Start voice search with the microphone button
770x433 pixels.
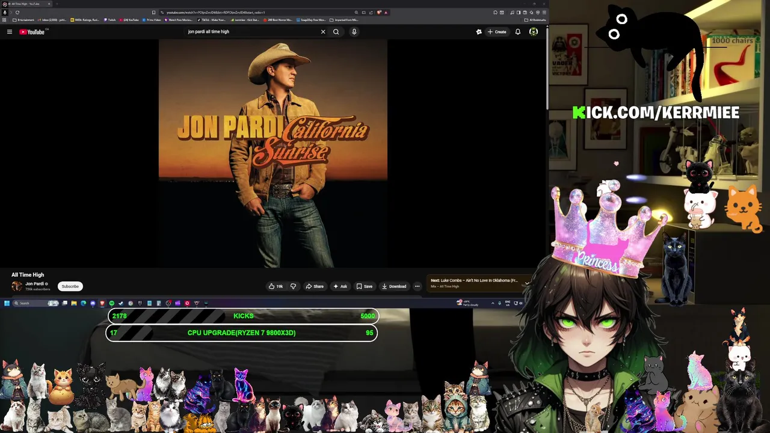pyautogui.click(x=354, y=32)
